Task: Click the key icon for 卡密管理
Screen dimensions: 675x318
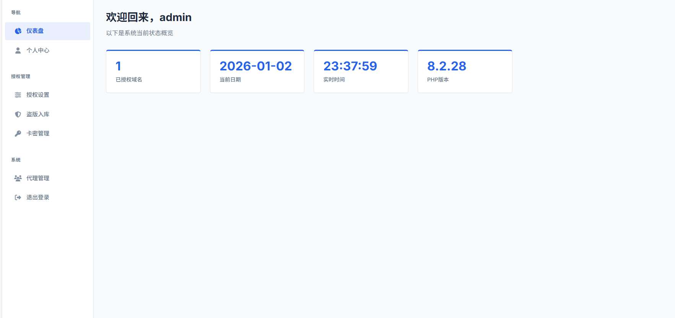Action: click(18, 134)
